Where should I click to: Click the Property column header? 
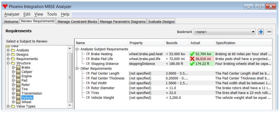tap(146, 43)
